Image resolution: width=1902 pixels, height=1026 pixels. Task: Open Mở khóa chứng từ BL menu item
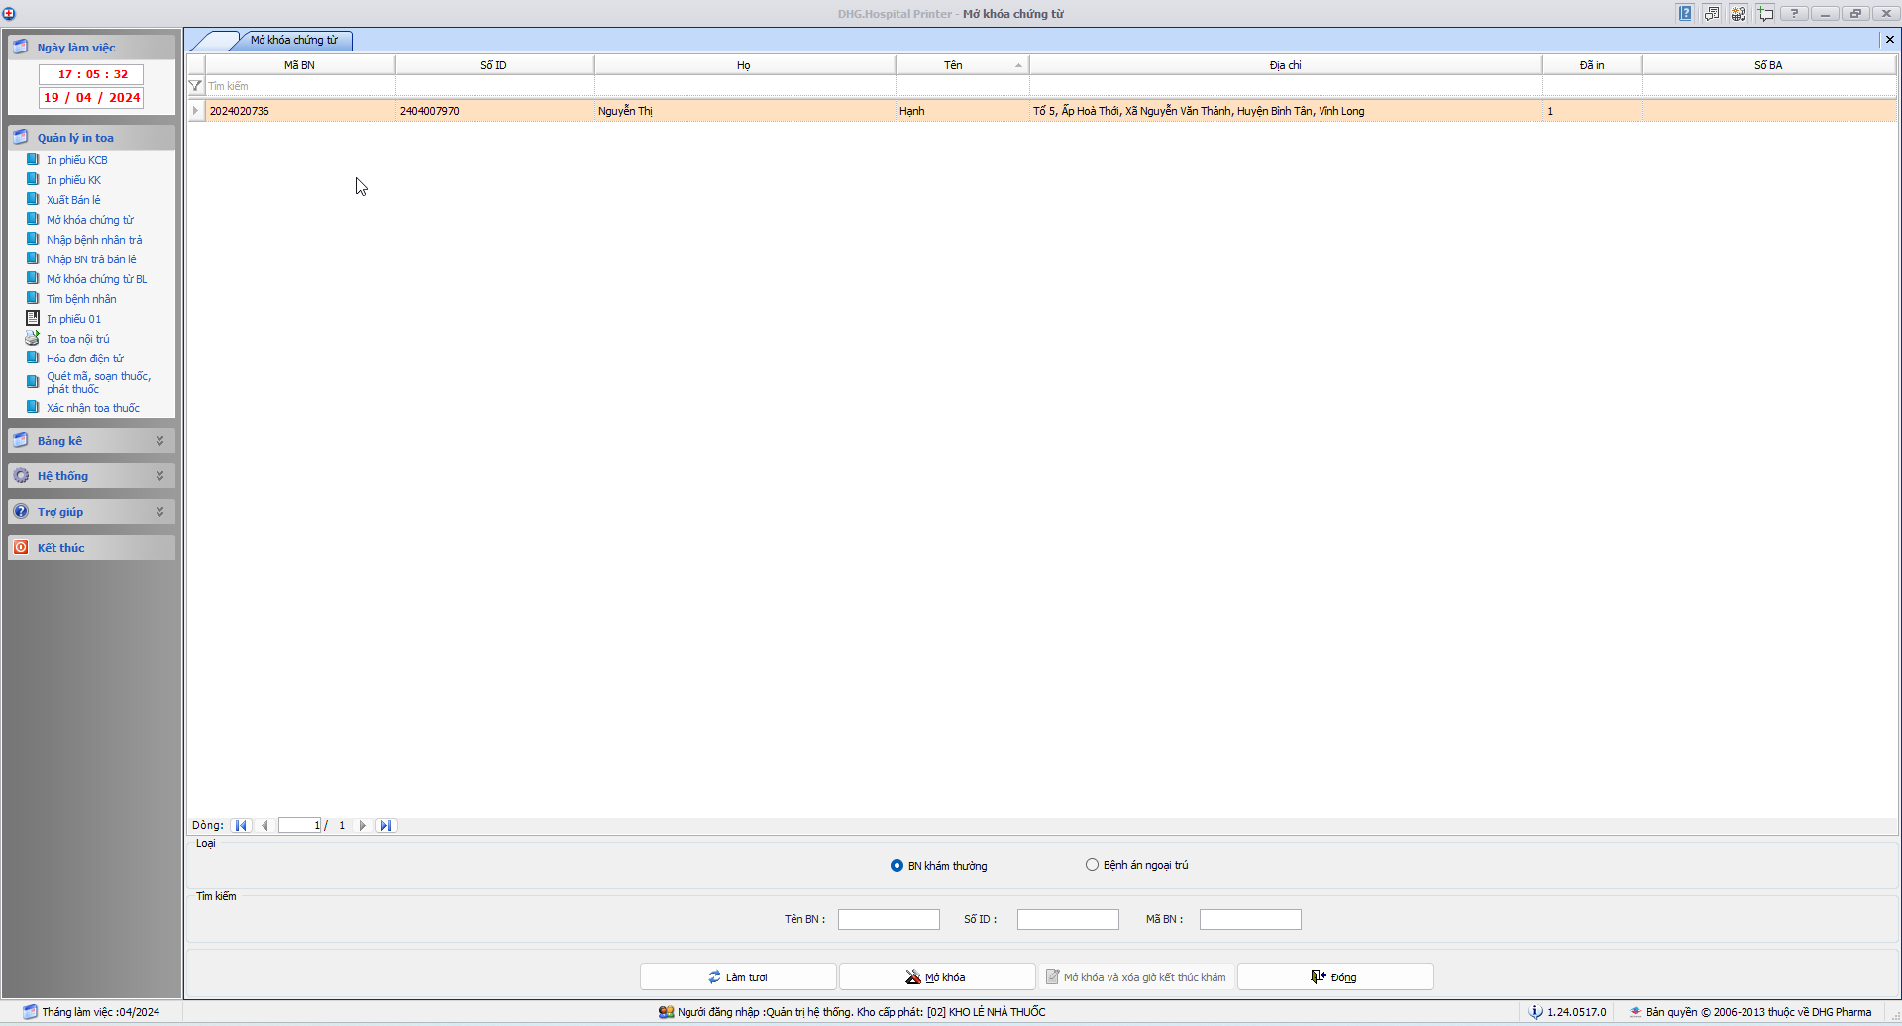coord(96,279)
